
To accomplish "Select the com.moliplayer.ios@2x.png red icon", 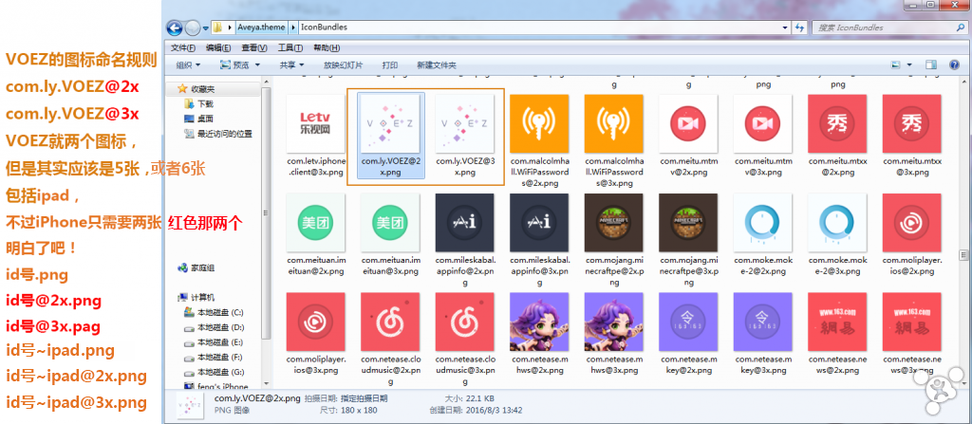I will 911,223.
